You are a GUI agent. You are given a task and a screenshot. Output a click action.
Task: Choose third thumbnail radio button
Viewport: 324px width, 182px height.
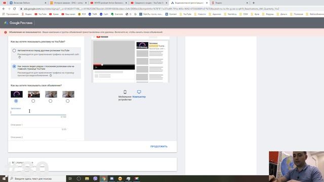(x=51, y=101)
